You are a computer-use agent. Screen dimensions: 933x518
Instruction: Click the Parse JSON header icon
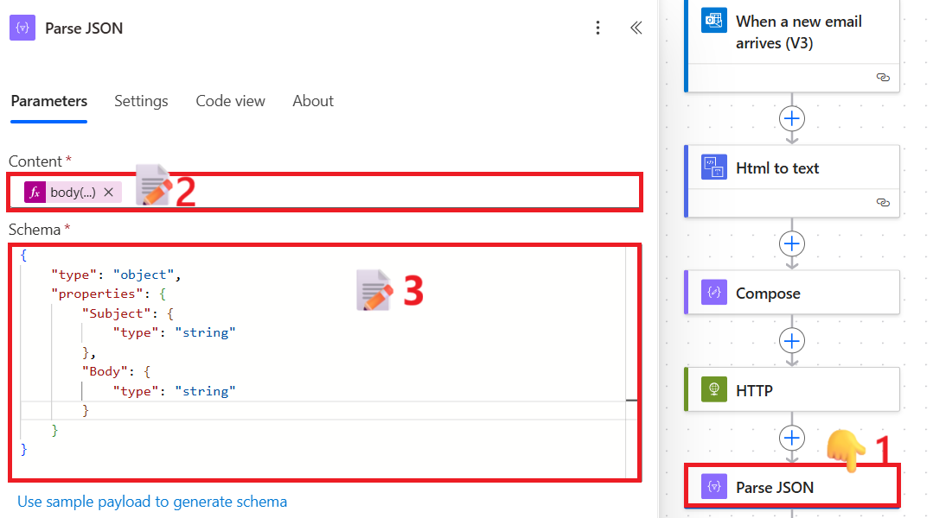click(21, 28)
